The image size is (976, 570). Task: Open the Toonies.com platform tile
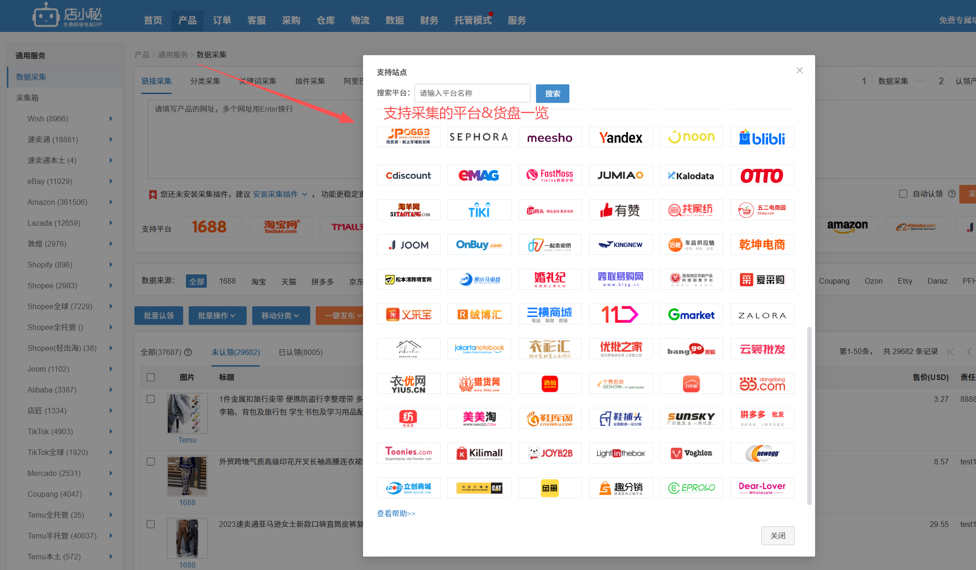408,453
